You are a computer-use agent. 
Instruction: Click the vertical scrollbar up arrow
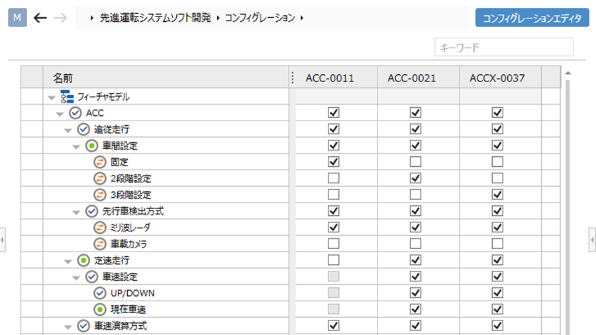tap(567, 72)
